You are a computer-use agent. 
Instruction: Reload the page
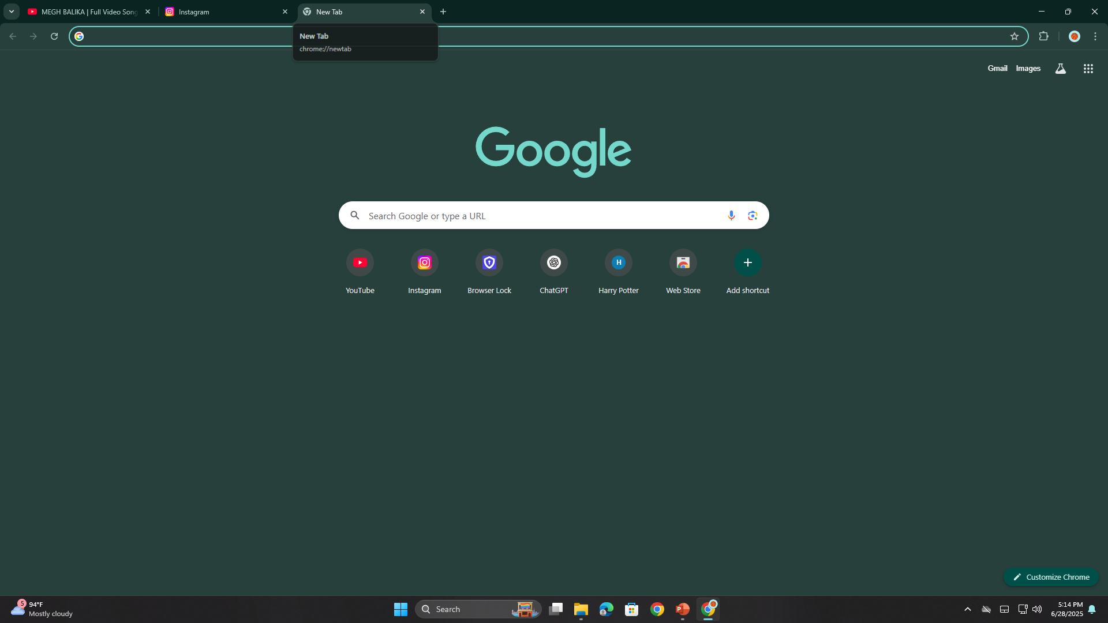coord(54,36)
